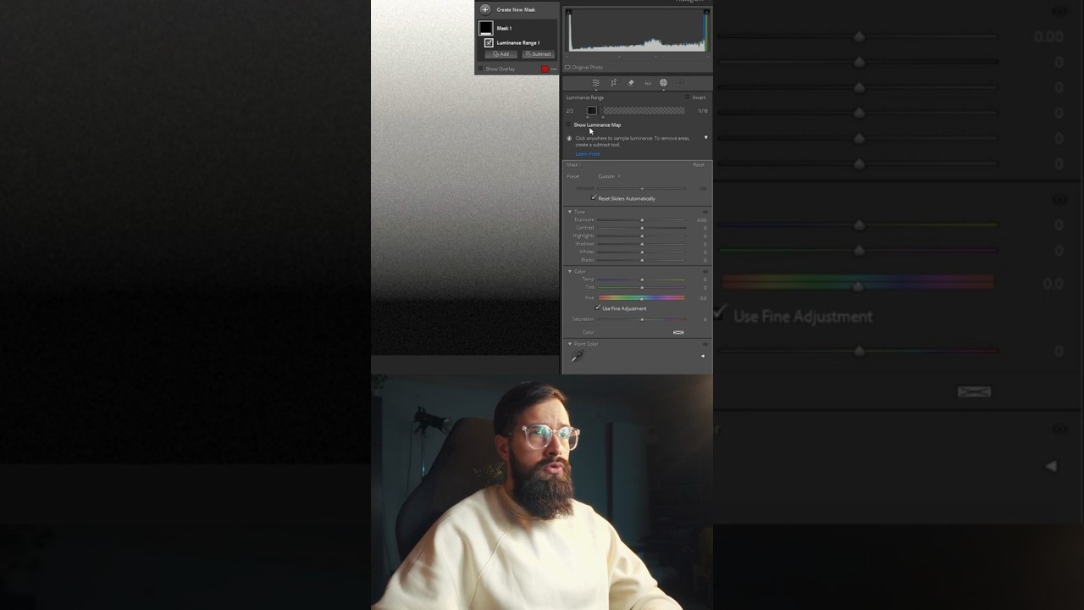Viewport: 1084px width, 610px height.
Task: Select the Crop tool icon
Action: [x=613, y=83]
